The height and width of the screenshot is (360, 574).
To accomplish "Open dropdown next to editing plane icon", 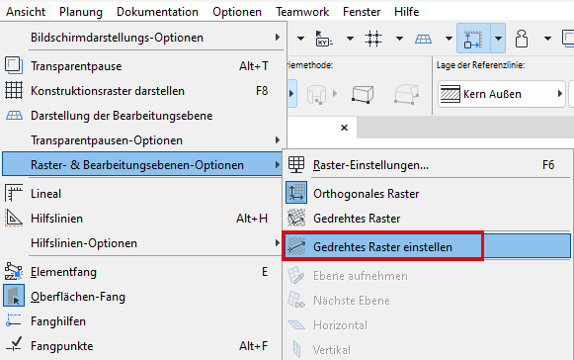I will pos(449,39).
